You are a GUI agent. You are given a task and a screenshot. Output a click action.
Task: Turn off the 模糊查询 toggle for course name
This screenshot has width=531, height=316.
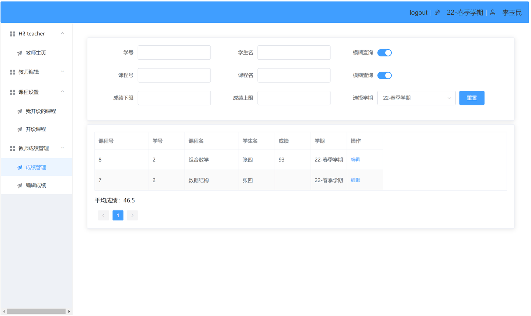[385, 75]
